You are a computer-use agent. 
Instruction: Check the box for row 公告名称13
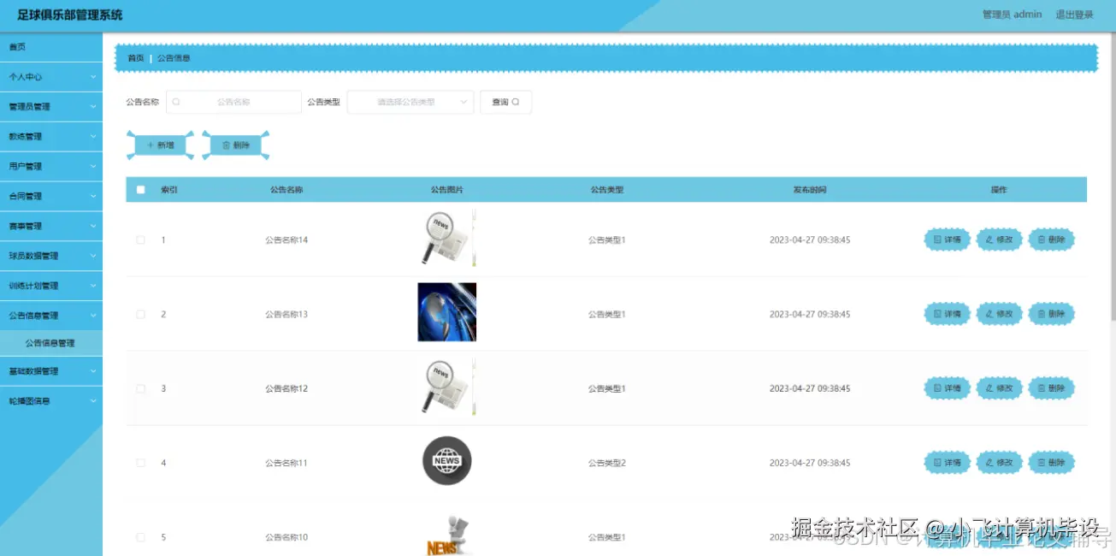141,314
